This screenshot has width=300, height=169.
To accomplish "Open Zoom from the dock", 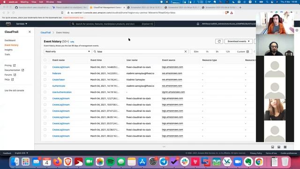I will tap(238, 162).
